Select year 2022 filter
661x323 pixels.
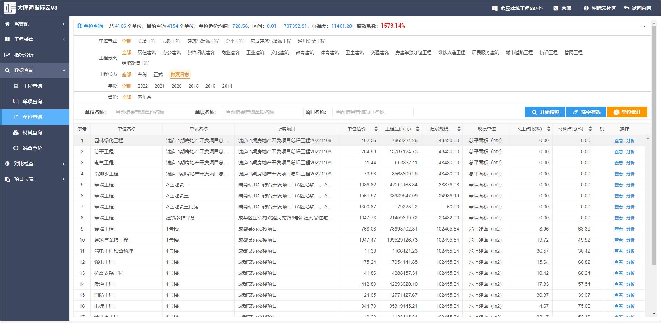pos(143,86)
